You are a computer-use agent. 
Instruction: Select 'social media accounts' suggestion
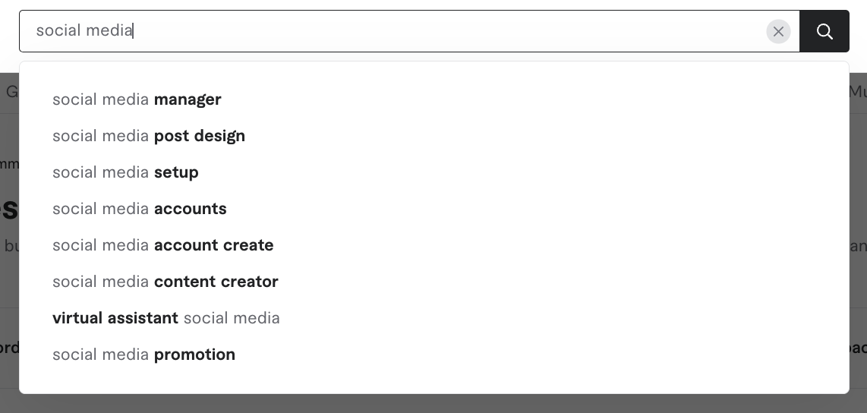(140, 209)
